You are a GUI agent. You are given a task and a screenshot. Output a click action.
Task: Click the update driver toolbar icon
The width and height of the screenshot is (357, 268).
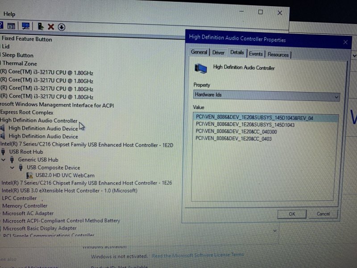[41, 26]
